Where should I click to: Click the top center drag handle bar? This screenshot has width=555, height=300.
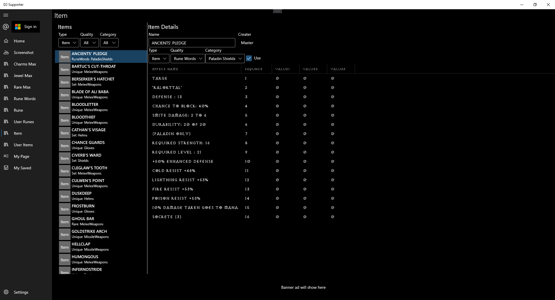click(277, 11)
